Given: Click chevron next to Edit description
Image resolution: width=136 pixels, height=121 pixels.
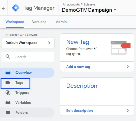Looking at the screenshot, I should point(128,111).
